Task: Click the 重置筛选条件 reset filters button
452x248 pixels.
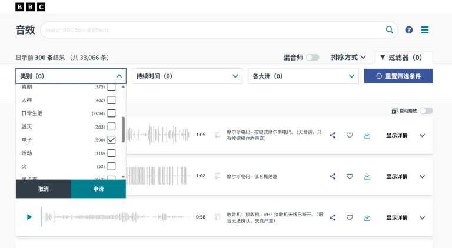Action: click(398, 76)
